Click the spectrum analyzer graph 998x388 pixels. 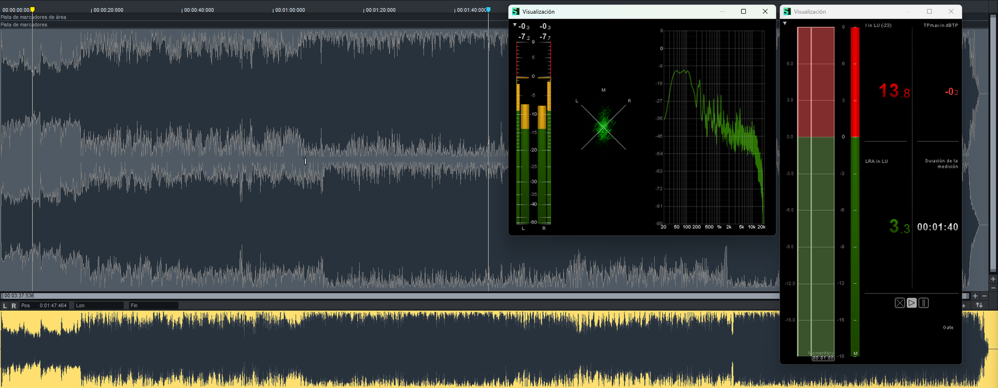tap(714, 127)
